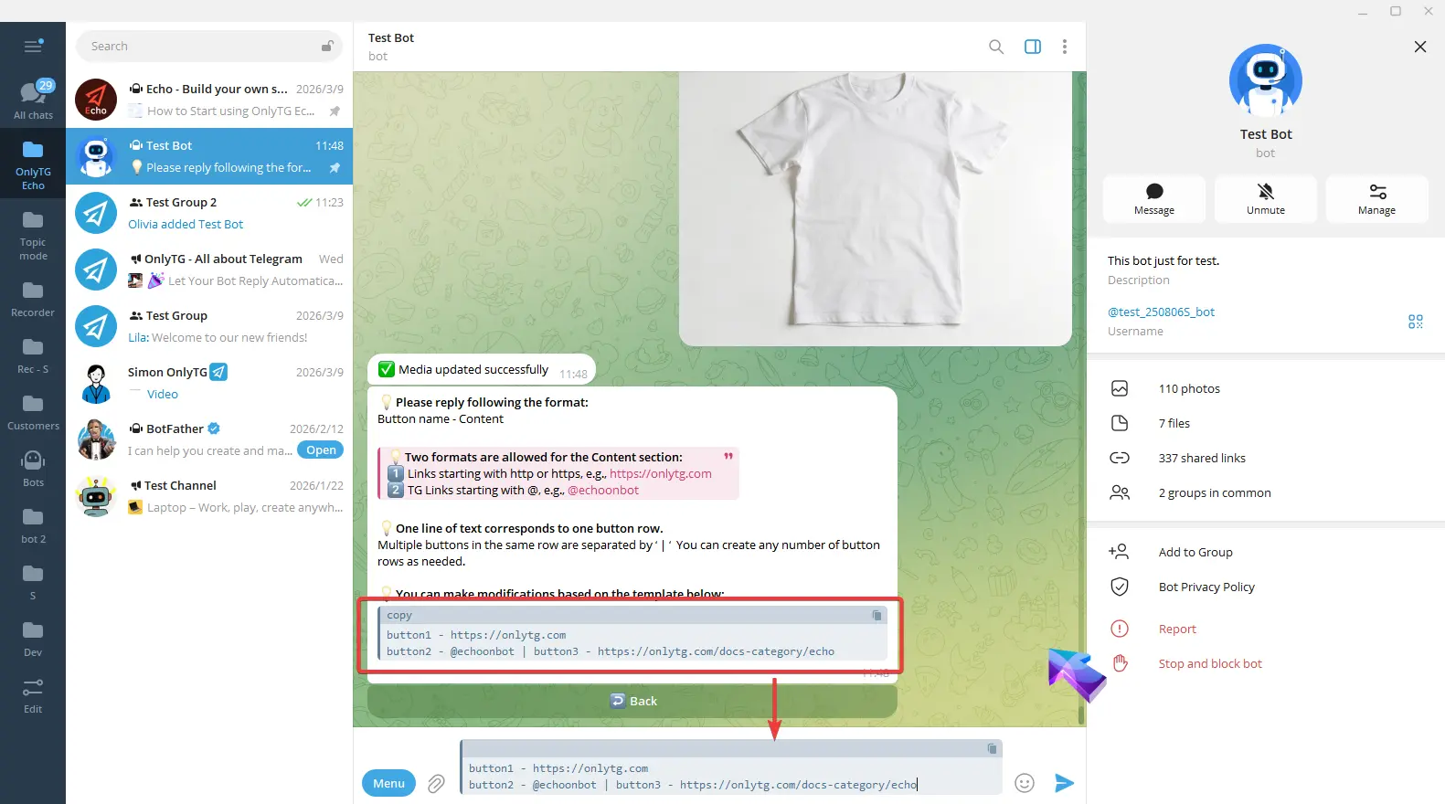
Task: Open the three-dot chat options menu
Action: tap(1064, 47)
